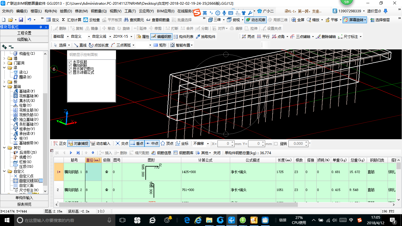The height and width of the screenshot is (226, 402).
Task: Open 查看钢筋量 rebar quantity view
Action: tap(158, 20)
